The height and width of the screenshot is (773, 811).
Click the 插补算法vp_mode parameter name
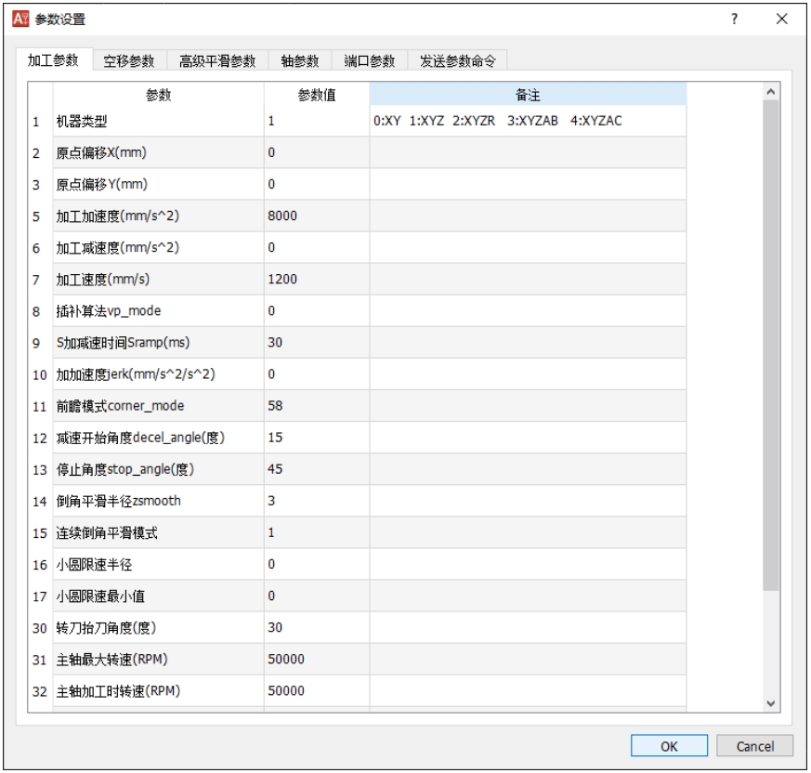point(109,311)
